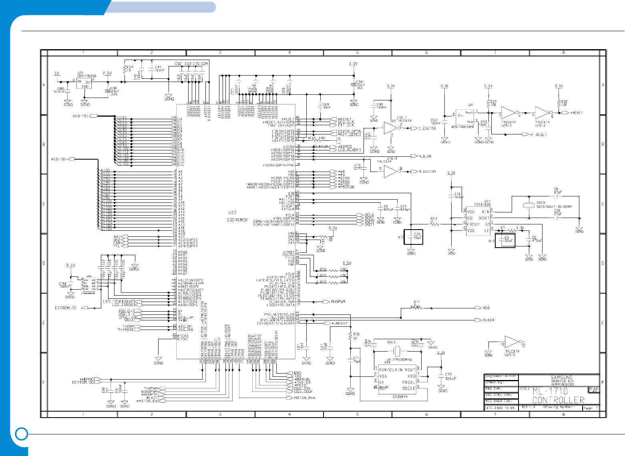Select the M_CLUTCH output label
Viewport: 625px width, 456px height.
coord(427,172)
